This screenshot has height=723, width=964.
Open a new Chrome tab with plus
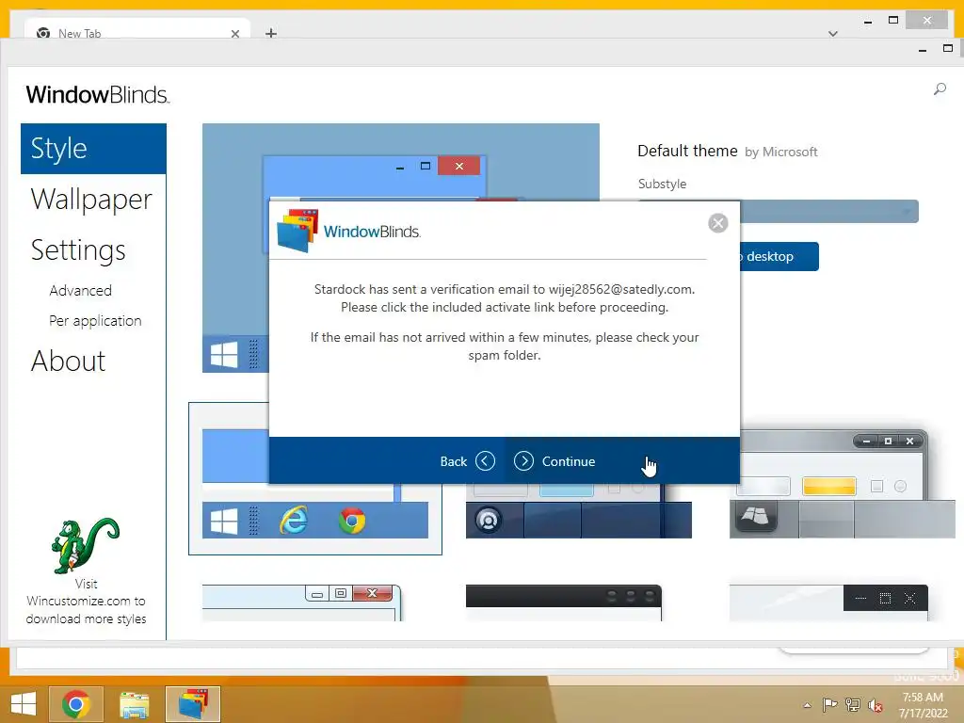(x=271, y=33)
